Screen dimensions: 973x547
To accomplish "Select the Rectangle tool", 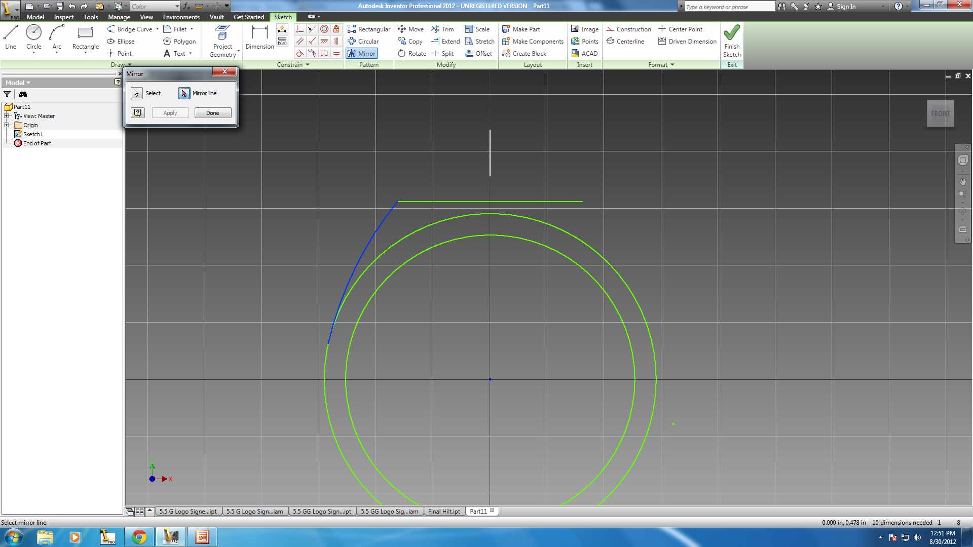I will pos(85,37).
